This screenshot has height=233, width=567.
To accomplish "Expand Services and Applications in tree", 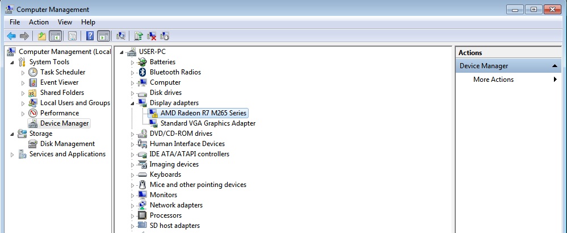I will pos(12,154).
